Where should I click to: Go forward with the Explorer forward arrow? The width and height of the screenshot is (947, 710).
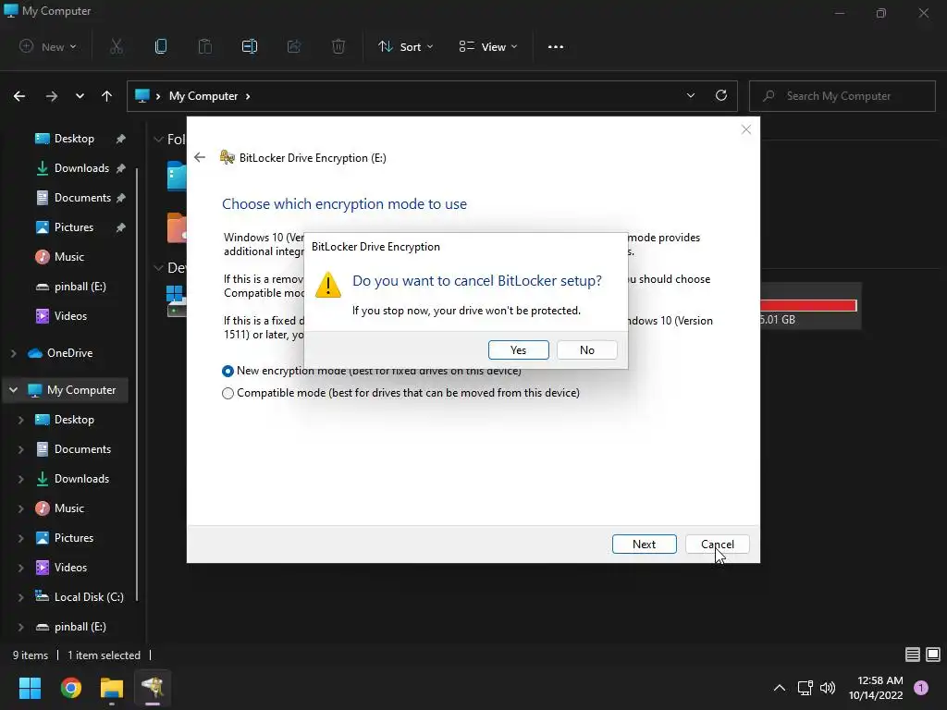52,96
